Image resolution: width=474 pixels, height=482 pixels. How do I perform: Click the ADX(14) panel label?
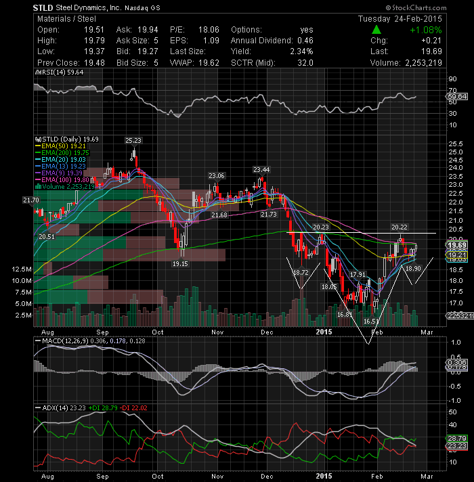click(x=55, y=408)
